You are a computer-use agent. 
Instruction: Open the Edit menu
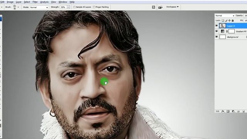pos(2,2)
